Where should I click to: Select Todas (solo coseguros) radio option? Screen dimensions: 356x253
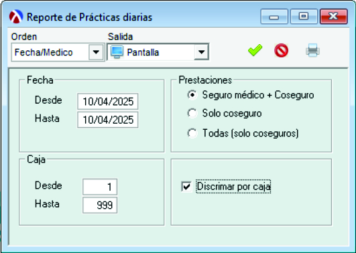[192, 133]
